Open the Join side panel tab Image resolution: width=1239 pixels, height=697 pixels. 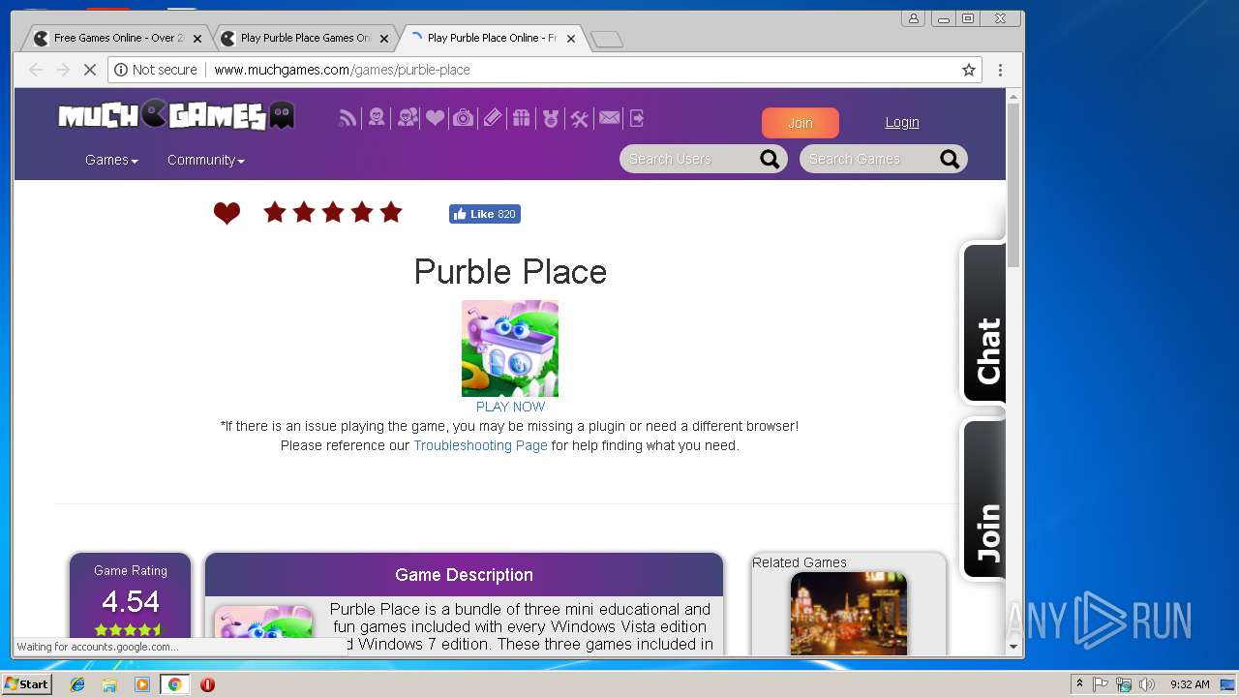(x=983, y=500)
